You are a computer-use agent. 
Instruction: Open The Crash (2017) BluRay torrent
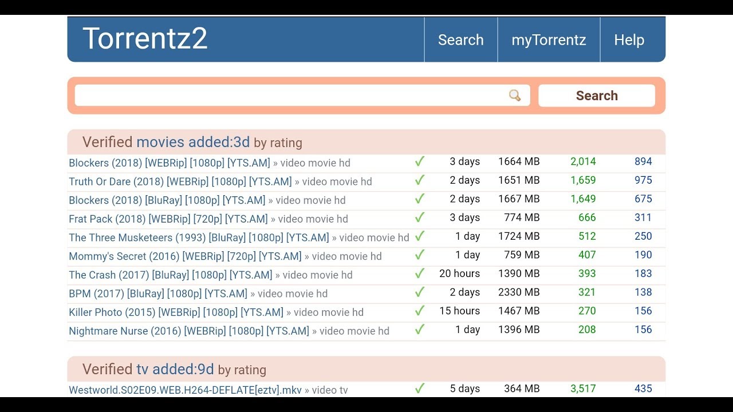(x=171, y=275)
